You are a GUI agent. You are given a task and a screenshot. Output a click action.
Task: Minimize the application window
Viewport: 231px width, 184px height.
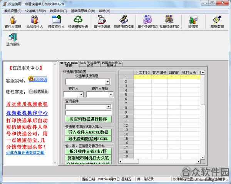coord(205,3)
